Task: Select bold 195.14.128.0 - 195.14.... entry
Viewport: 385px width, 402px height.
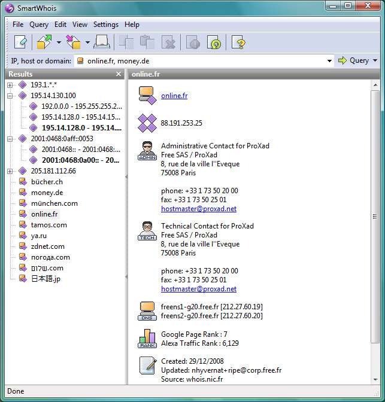Action: point(81,128)
